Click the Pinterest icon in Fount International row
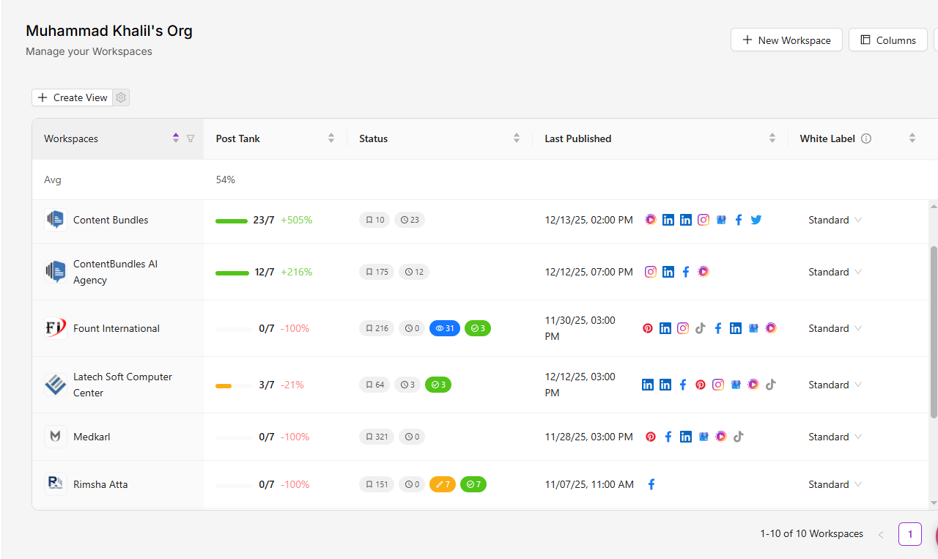The height and width of the screenshot is (559, 938). coord(648,328)
